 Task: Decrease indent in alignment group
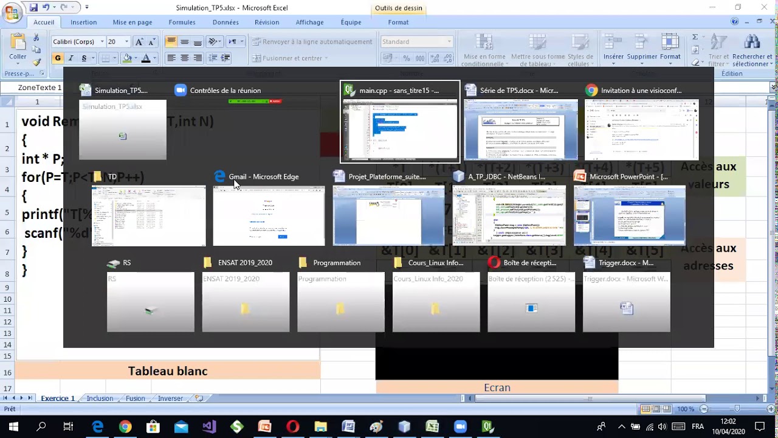click(213, 58)
